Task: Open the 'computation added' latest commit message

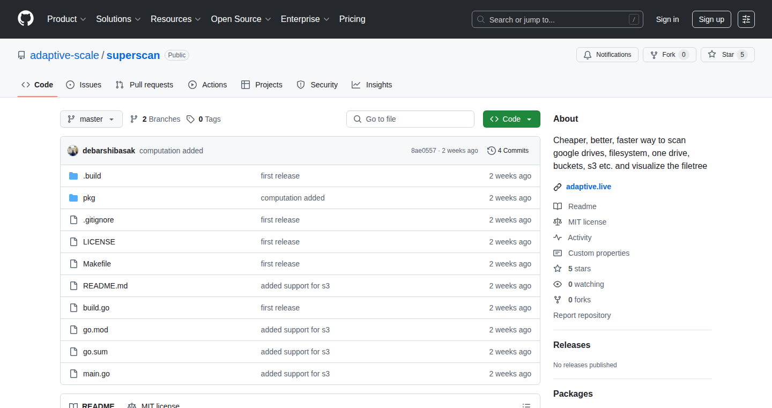Action: (x=171, y=151)
